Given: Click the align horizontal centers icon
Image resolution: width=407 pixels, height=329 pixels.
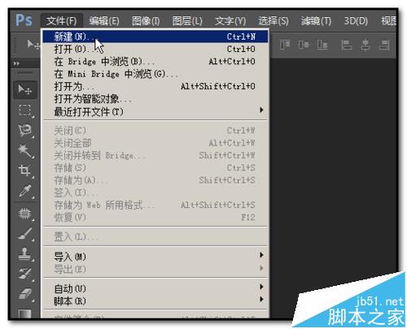Looking at the screenshot, I should [x=365, y=45].
